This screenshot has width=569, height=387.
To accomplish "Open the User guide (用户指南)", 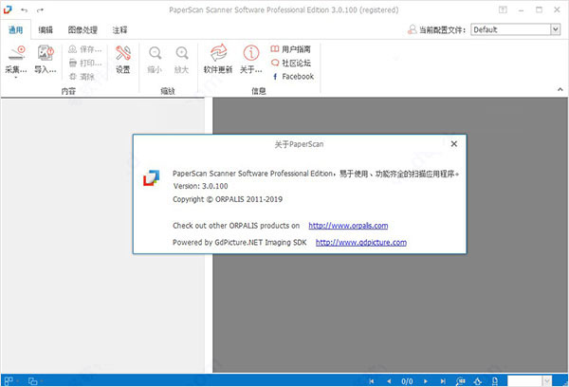I will pyautogui.click(x=291, y=49).
